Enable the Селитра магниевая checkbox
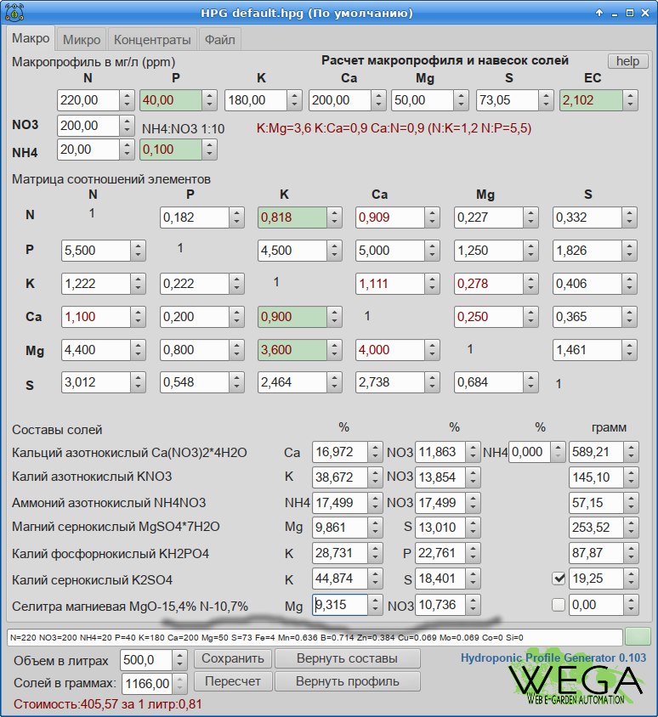 point(559,605)
